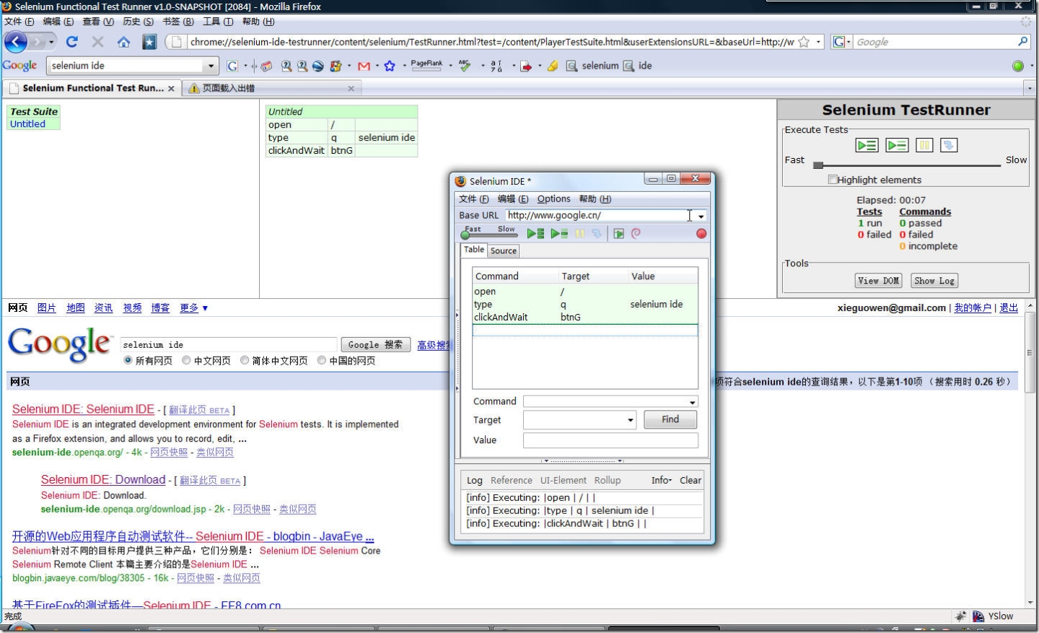Viewport: 1039px width, 633px height.
Task: Open the Untitled test in Test Suite
Action: pos(27,124)
